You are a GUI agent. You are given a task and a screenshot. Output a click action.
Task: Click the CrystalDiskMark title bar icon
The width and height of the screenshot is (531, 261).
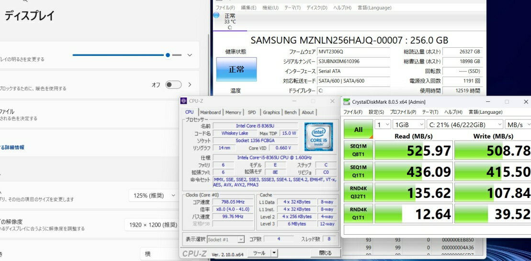tap(347, 101)
